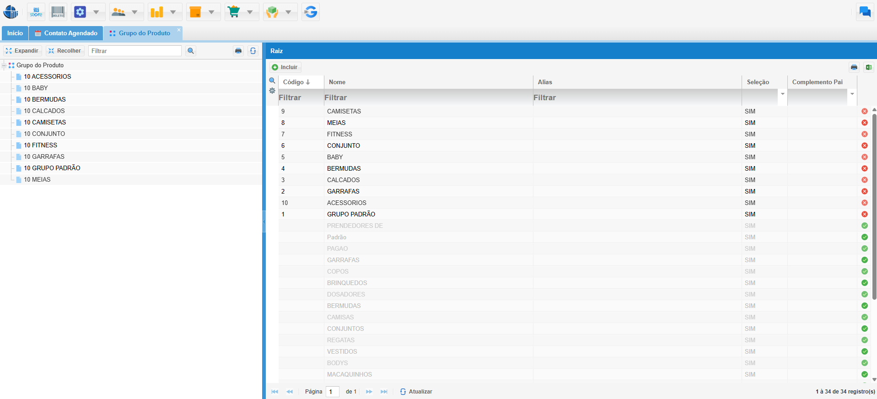Click the illi store icon in toolbar
The width and height of the screenshot is (877, 399).
click(x=36, y=12)
